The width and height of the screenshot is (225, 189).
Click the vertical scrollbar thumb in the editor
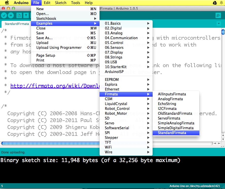(x=223, y=32)
